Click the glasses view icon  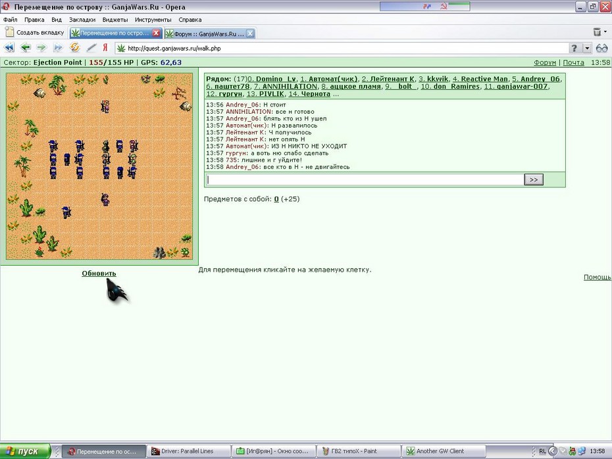601,48
